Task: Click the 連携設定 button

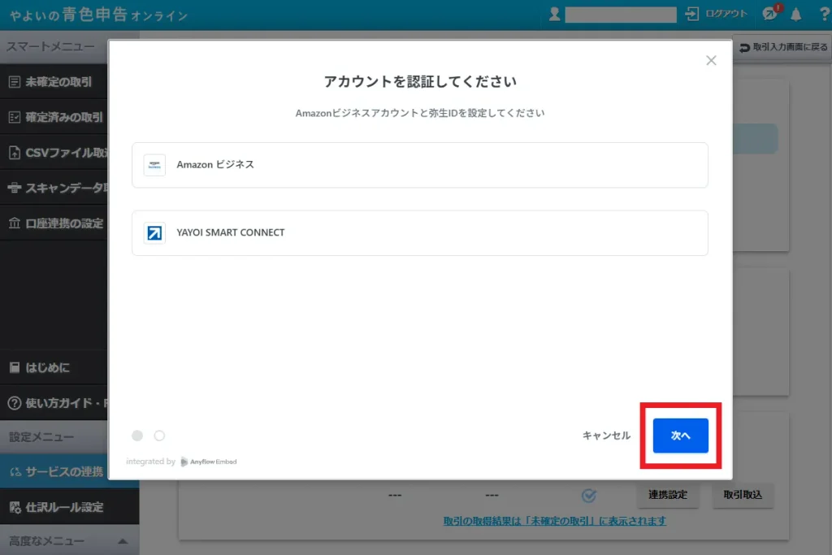Action: tap(668, 495)
